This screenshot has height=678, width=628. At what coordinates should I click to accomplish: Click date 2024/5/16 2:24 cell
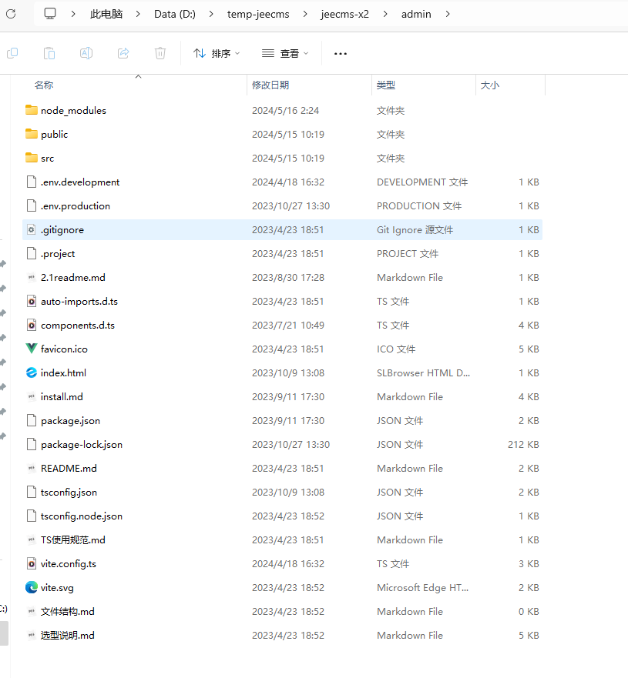286,110
